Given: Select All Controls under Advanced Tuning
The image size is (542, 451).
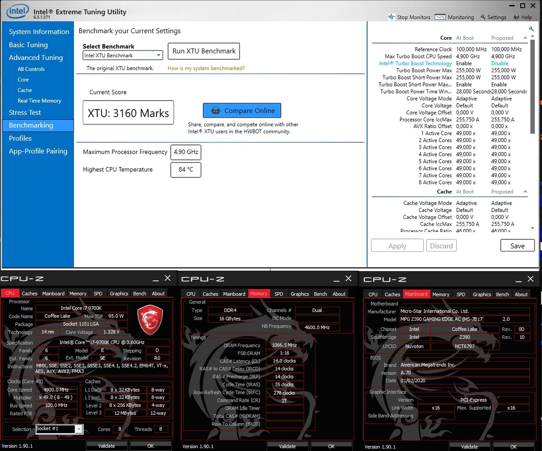Looking at the screenshot, I should coord(31,69).
